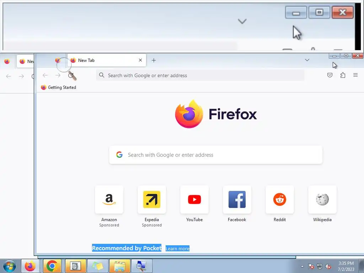Screen dimensions: 364x273
Task: Select the New tab in background Firefox window
Action: tap(25, 61)
